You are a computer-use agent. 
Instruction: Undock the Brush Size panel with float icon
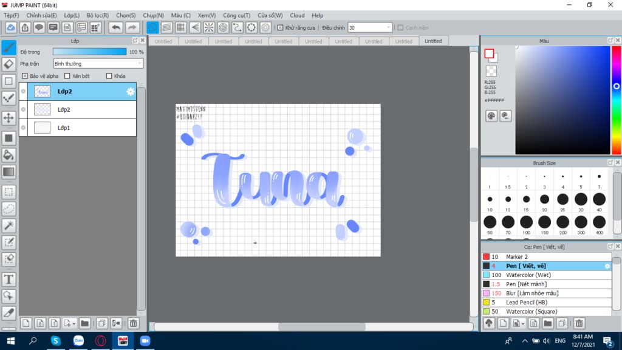[610, 163]
